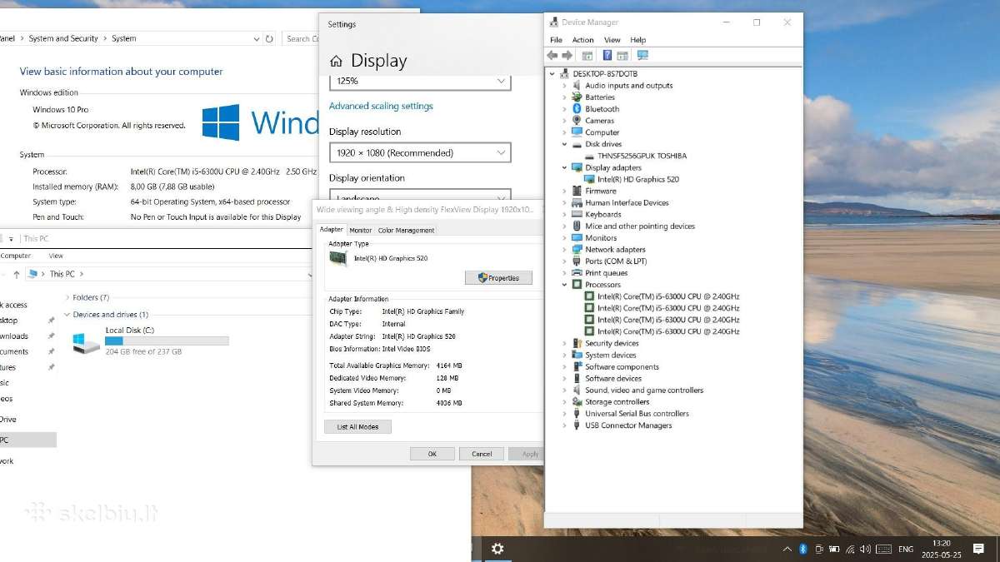The height and width of the screenshot is (562, 1000).
Task: Click OK in the adapter properties dialog
Action: point(432,454)
